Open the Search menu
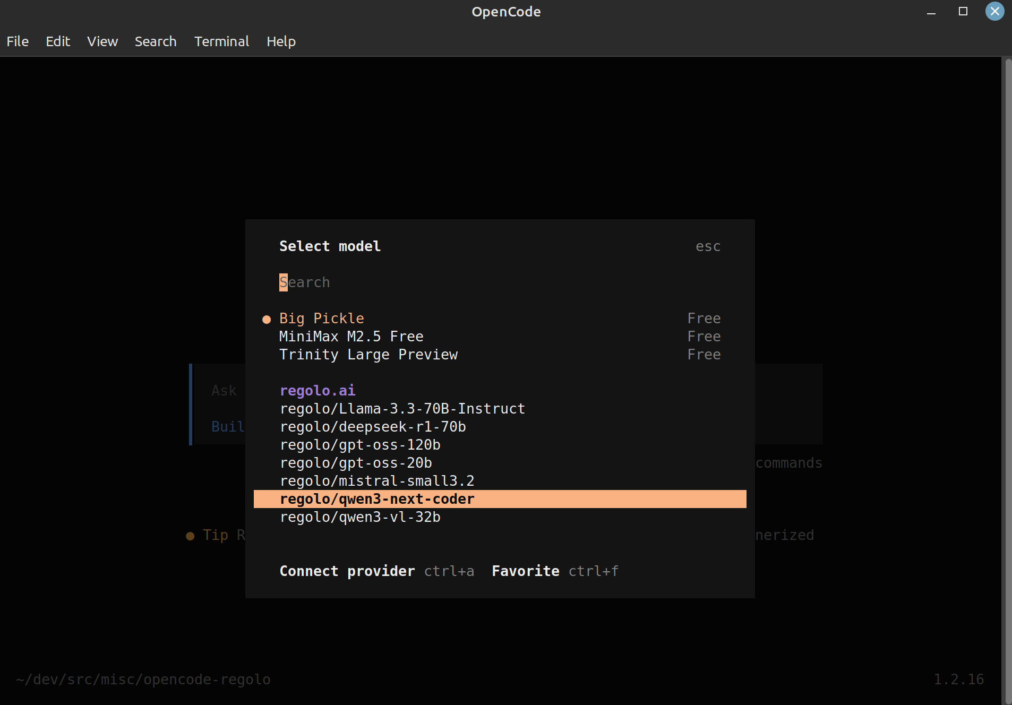Screen dimensions: 1012x705 click(x=155, y=41)
